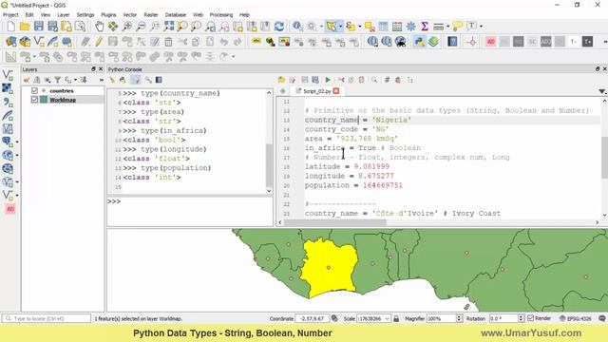Image resolution: width=608 pixels, height=342 pixels.
Task: Toggle editing with the pencil icon
Action: click(x=99, y=42)
